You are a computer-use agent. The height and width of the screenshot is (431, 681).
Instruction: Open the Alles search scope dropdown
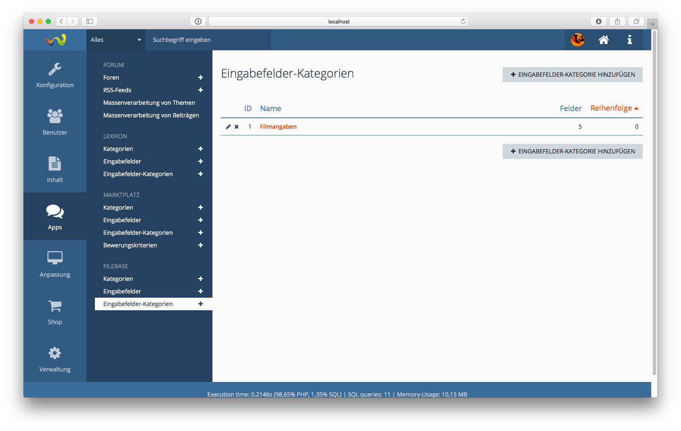[116, 40]
